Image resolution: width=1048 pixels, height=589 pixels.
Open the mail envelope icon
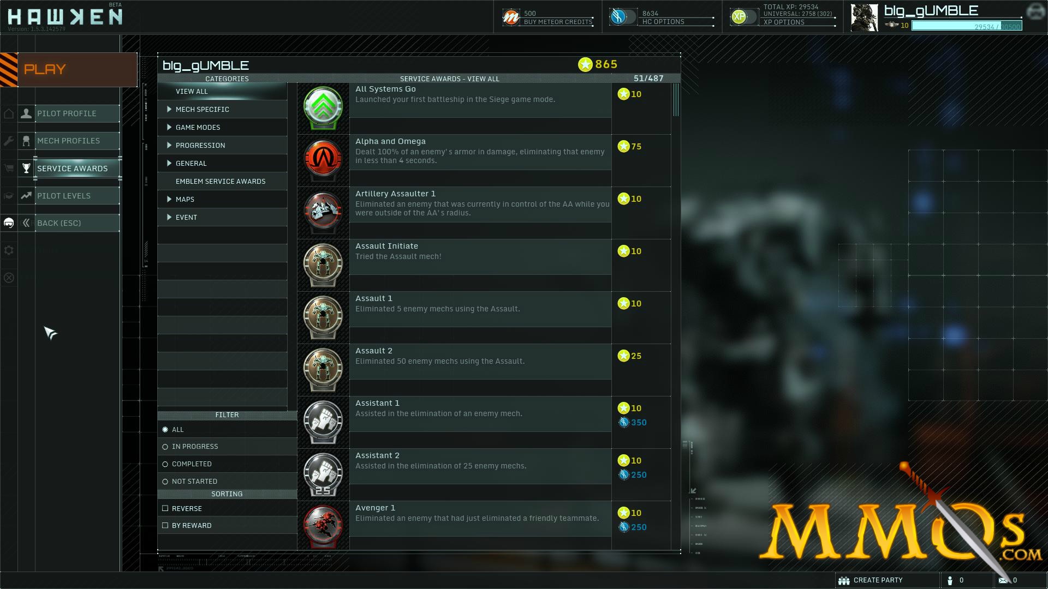[1003, 580]
